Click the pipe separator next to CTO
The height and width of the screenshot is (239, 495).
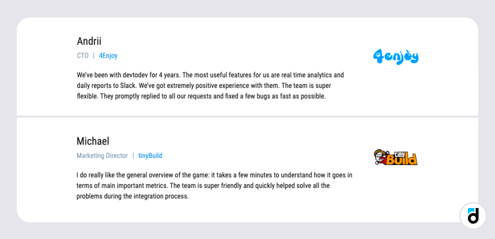coord(94,56)
